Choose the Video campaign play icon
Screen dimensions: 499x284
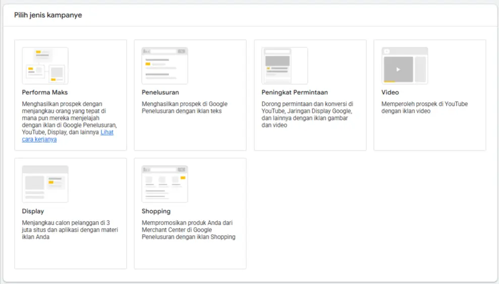tap(398, 69)
